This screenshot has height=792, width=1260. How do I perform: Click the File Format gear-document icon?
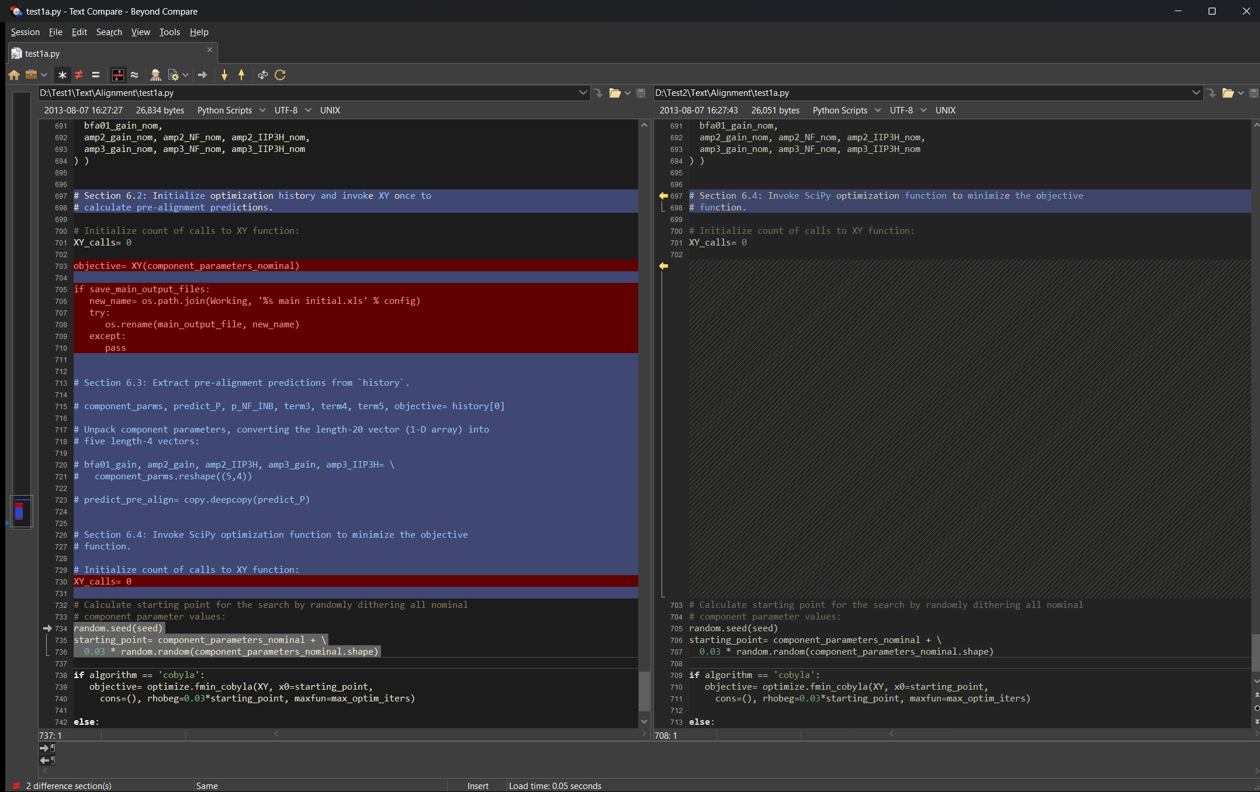pyautogui.click(x=174, y=75)
